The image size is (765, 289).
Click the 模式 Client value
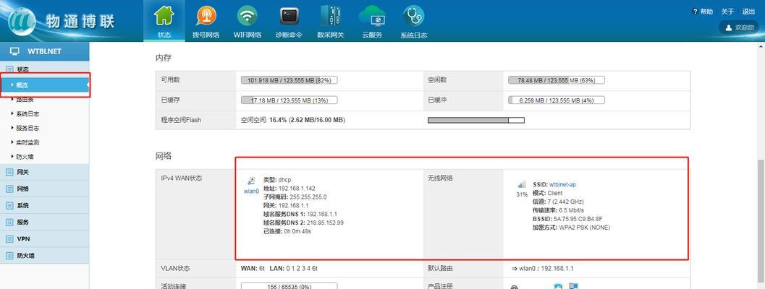[555, 193]
